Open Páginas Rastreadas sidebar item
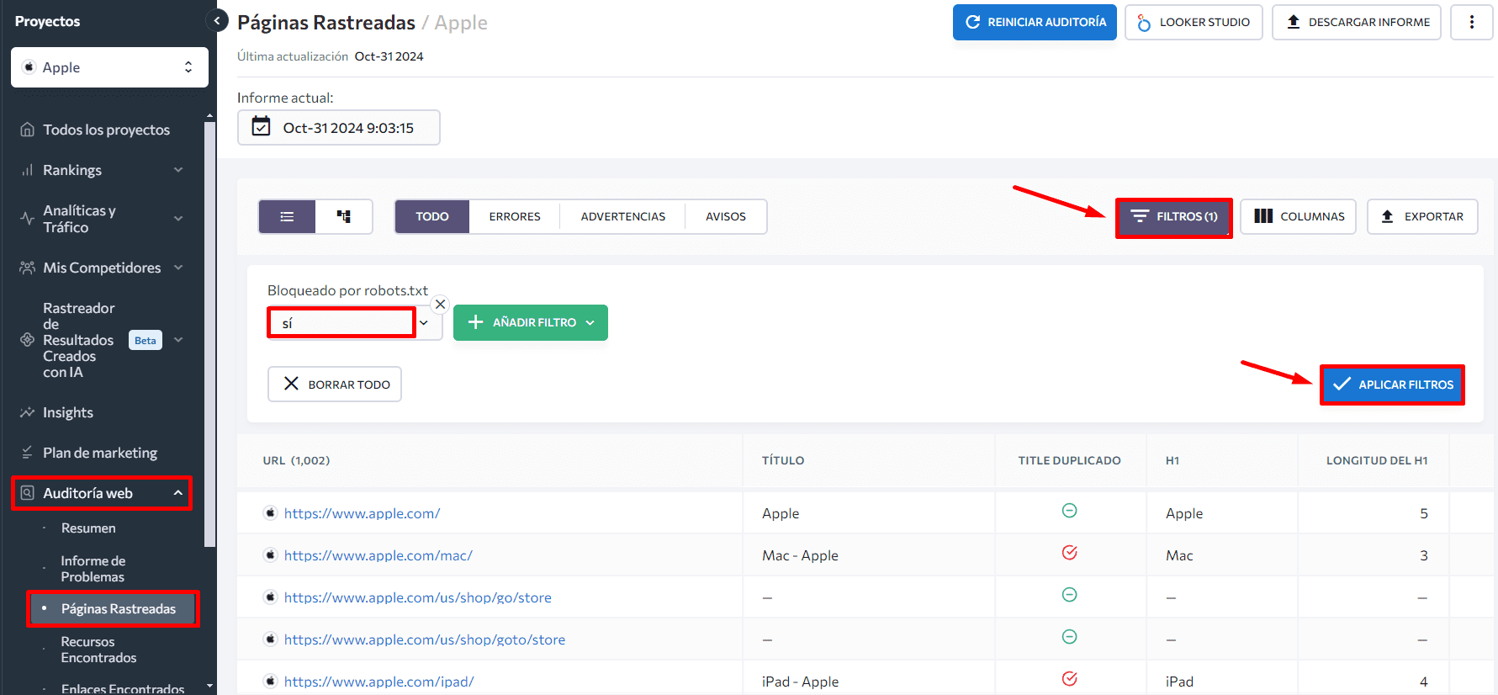The height and width of the screenshot is (695, 1498). (x=113, y=608)
